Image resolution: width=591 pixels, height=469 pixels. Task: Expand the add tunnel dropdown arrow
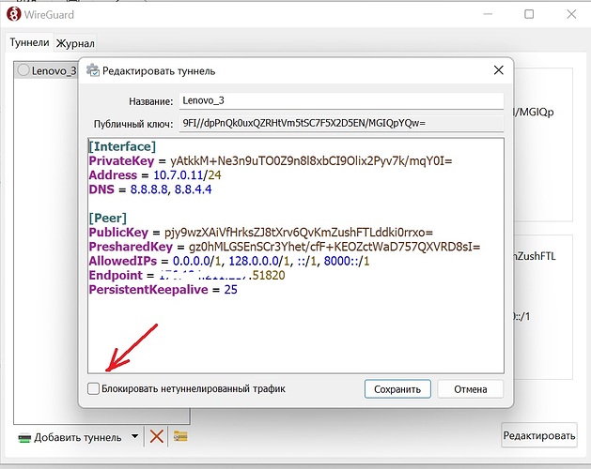[x=134, y=436]
